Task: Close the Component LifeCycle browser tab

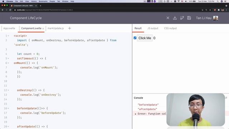Action: click(x=36, y=6)
